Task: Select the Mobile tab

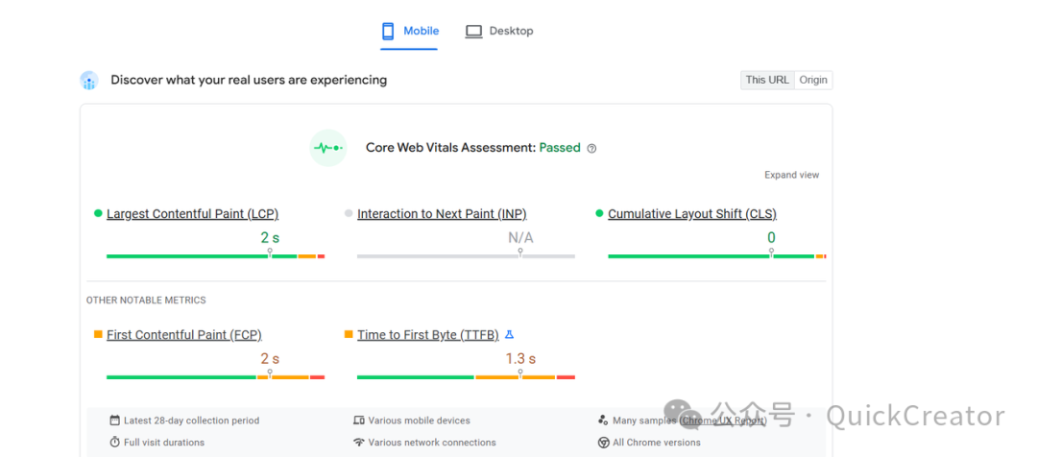Action: point(410,31)
